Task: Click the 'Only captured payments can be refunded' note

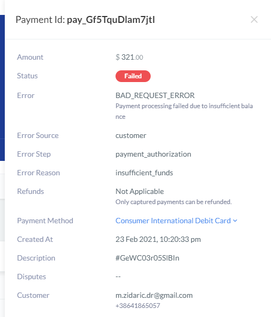Action: tap(174, 202)
